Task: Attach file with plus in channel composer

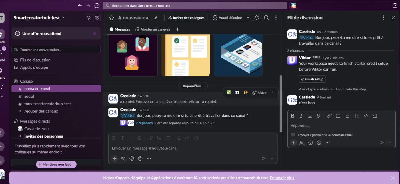Action: pyautogui.click(x=115, y=158)
